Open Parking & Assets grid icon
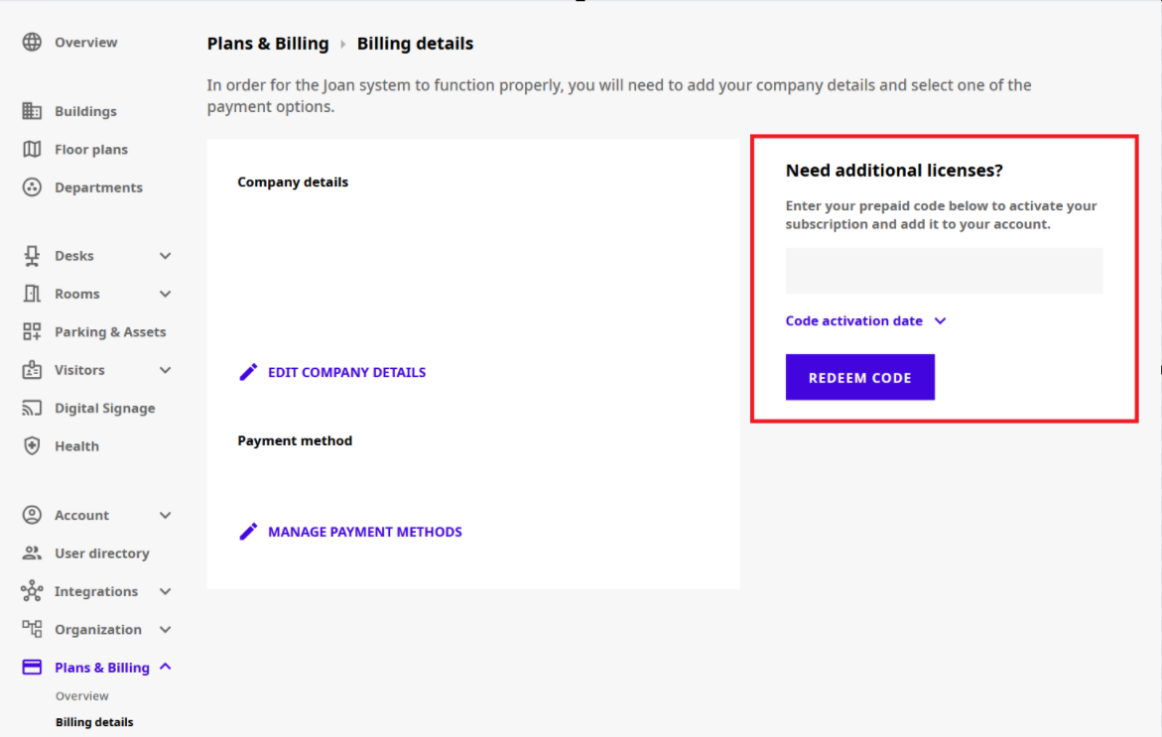 32,332
